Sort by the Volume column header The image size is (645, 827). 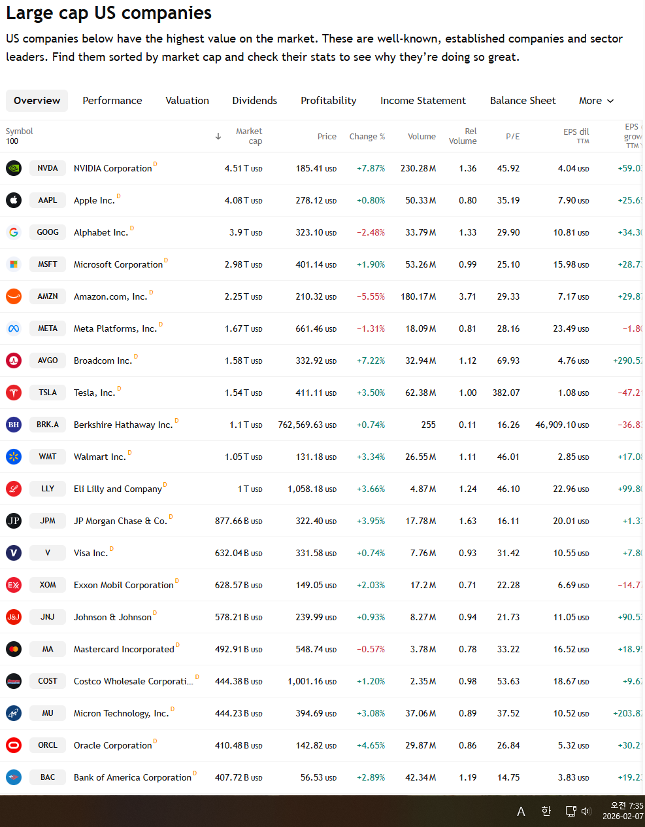[x=422, y=136]
